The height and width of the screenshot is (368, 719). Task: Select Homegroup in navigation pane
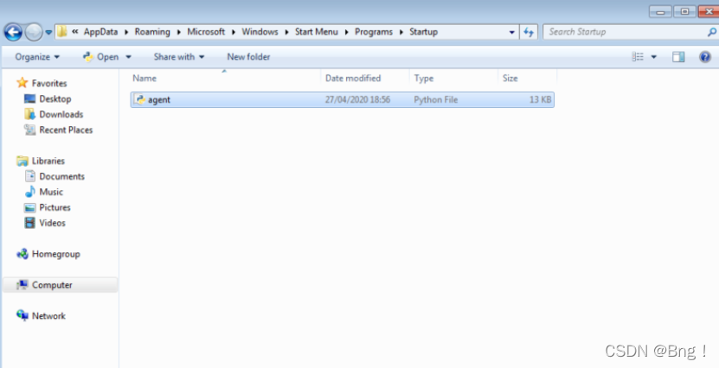pyautogui.click(x=56, y=255)
